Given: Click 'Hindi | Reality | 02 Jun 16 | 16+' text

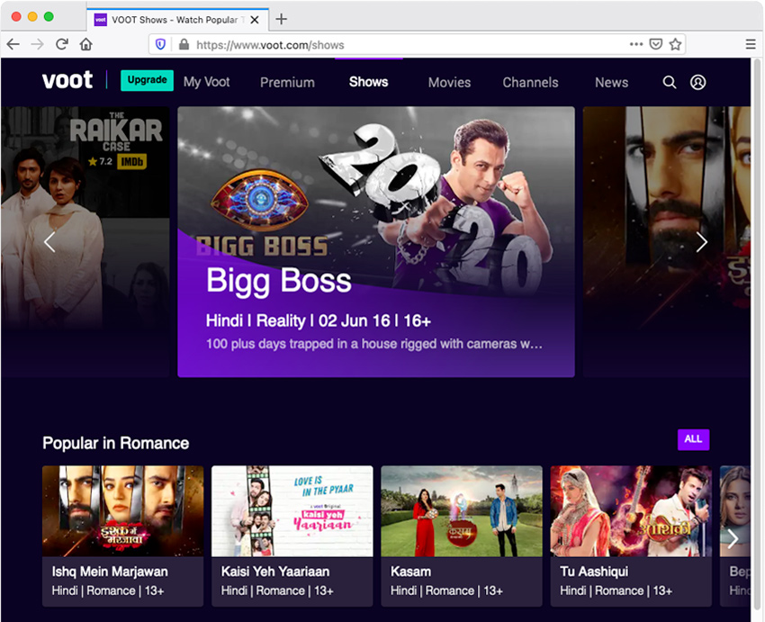Looking at the screenshot, I should (x=318, y=320).
